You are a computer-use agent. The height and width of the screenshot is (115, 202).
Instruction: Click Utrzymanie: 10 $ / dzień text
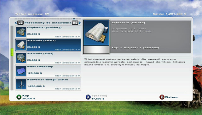129,28
